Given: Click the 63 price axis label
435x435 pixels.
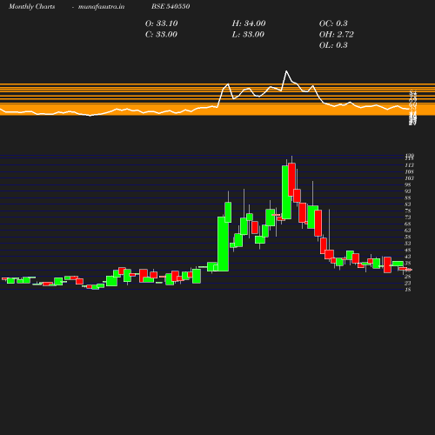Looking at the screenshot, I should (408, 231).
